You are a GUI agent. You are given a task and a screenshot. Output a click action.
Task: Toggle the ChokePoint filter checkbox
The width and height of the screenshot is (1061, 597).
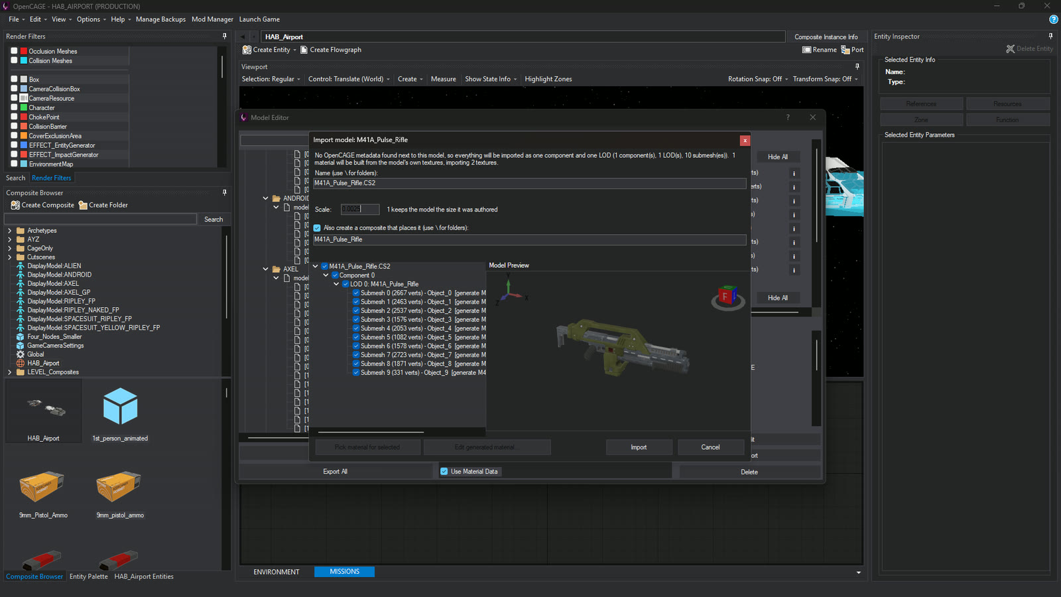[x=14, y=117]
